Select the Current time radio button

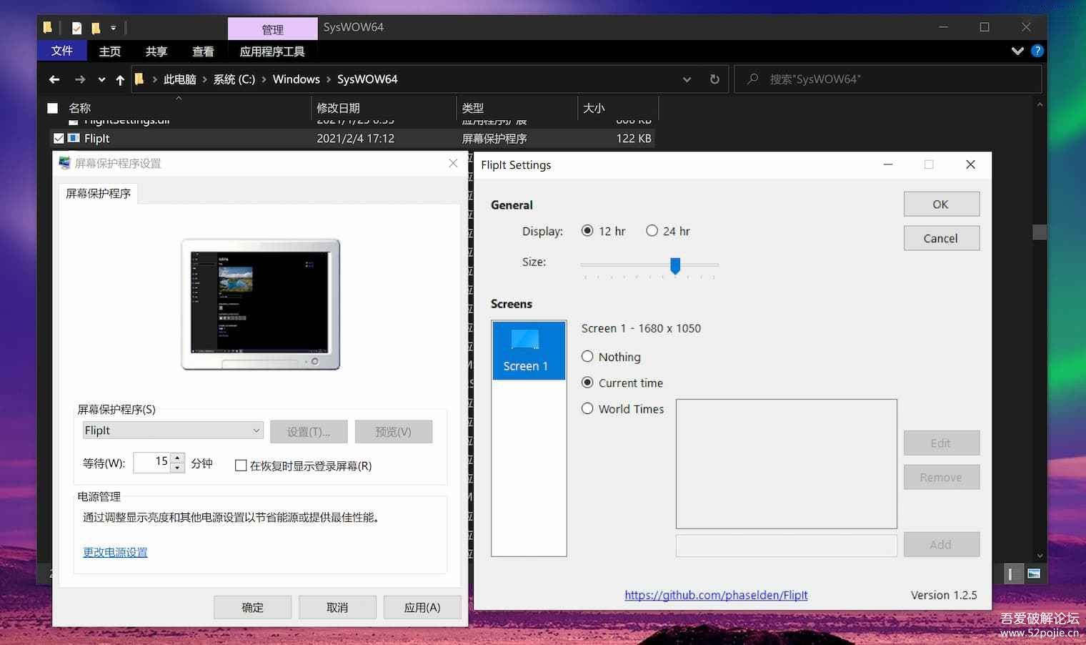pos(587,383)
